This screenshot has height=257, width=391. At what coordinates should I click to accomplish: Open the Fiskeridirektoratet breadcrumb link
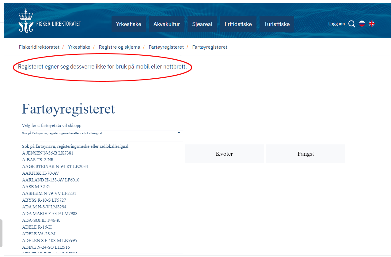pos(39,47)
